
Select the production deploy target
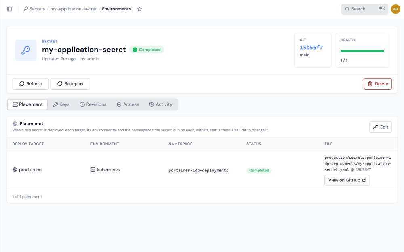(x=30, y=170)
